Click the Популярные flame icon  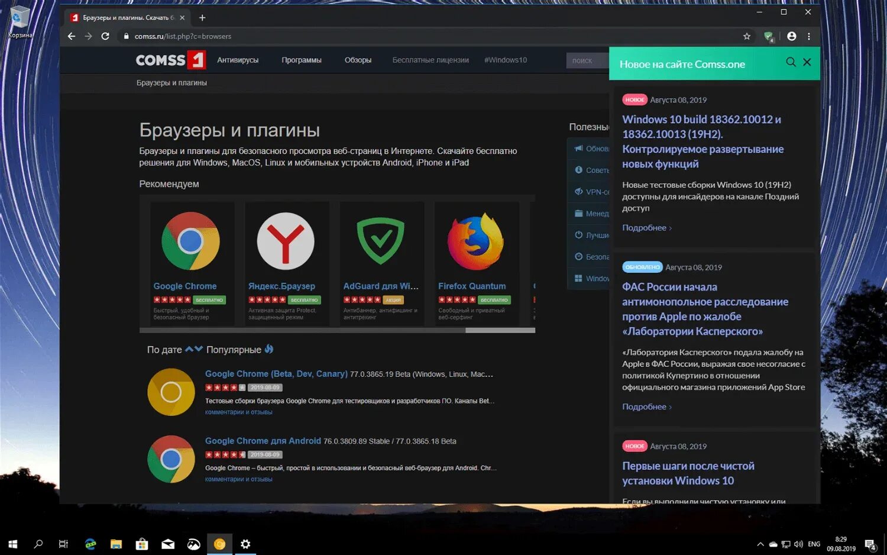click(x=269, y=349)
